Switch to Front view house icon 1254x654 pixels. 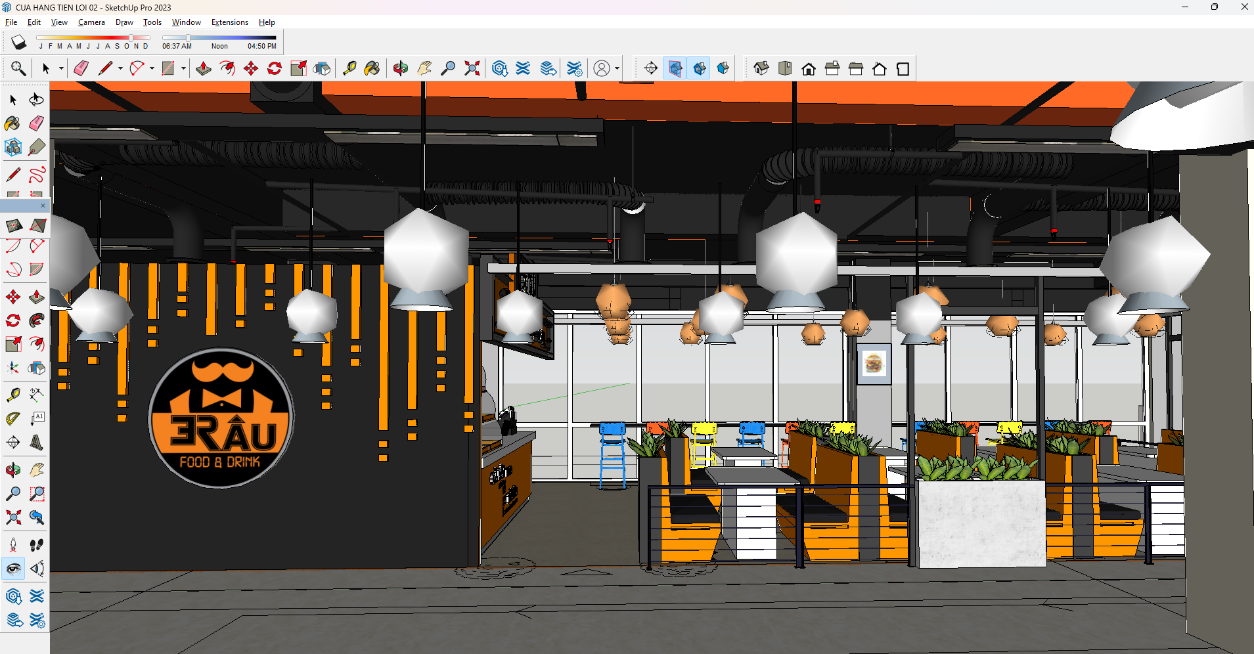click(x=809, y=68)
